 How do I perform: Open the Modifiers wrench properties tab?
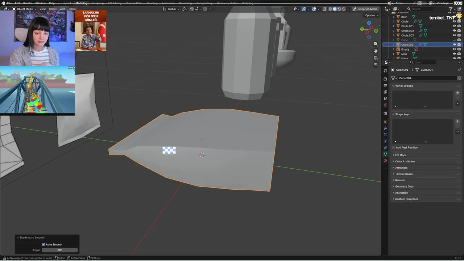[385, 128]
